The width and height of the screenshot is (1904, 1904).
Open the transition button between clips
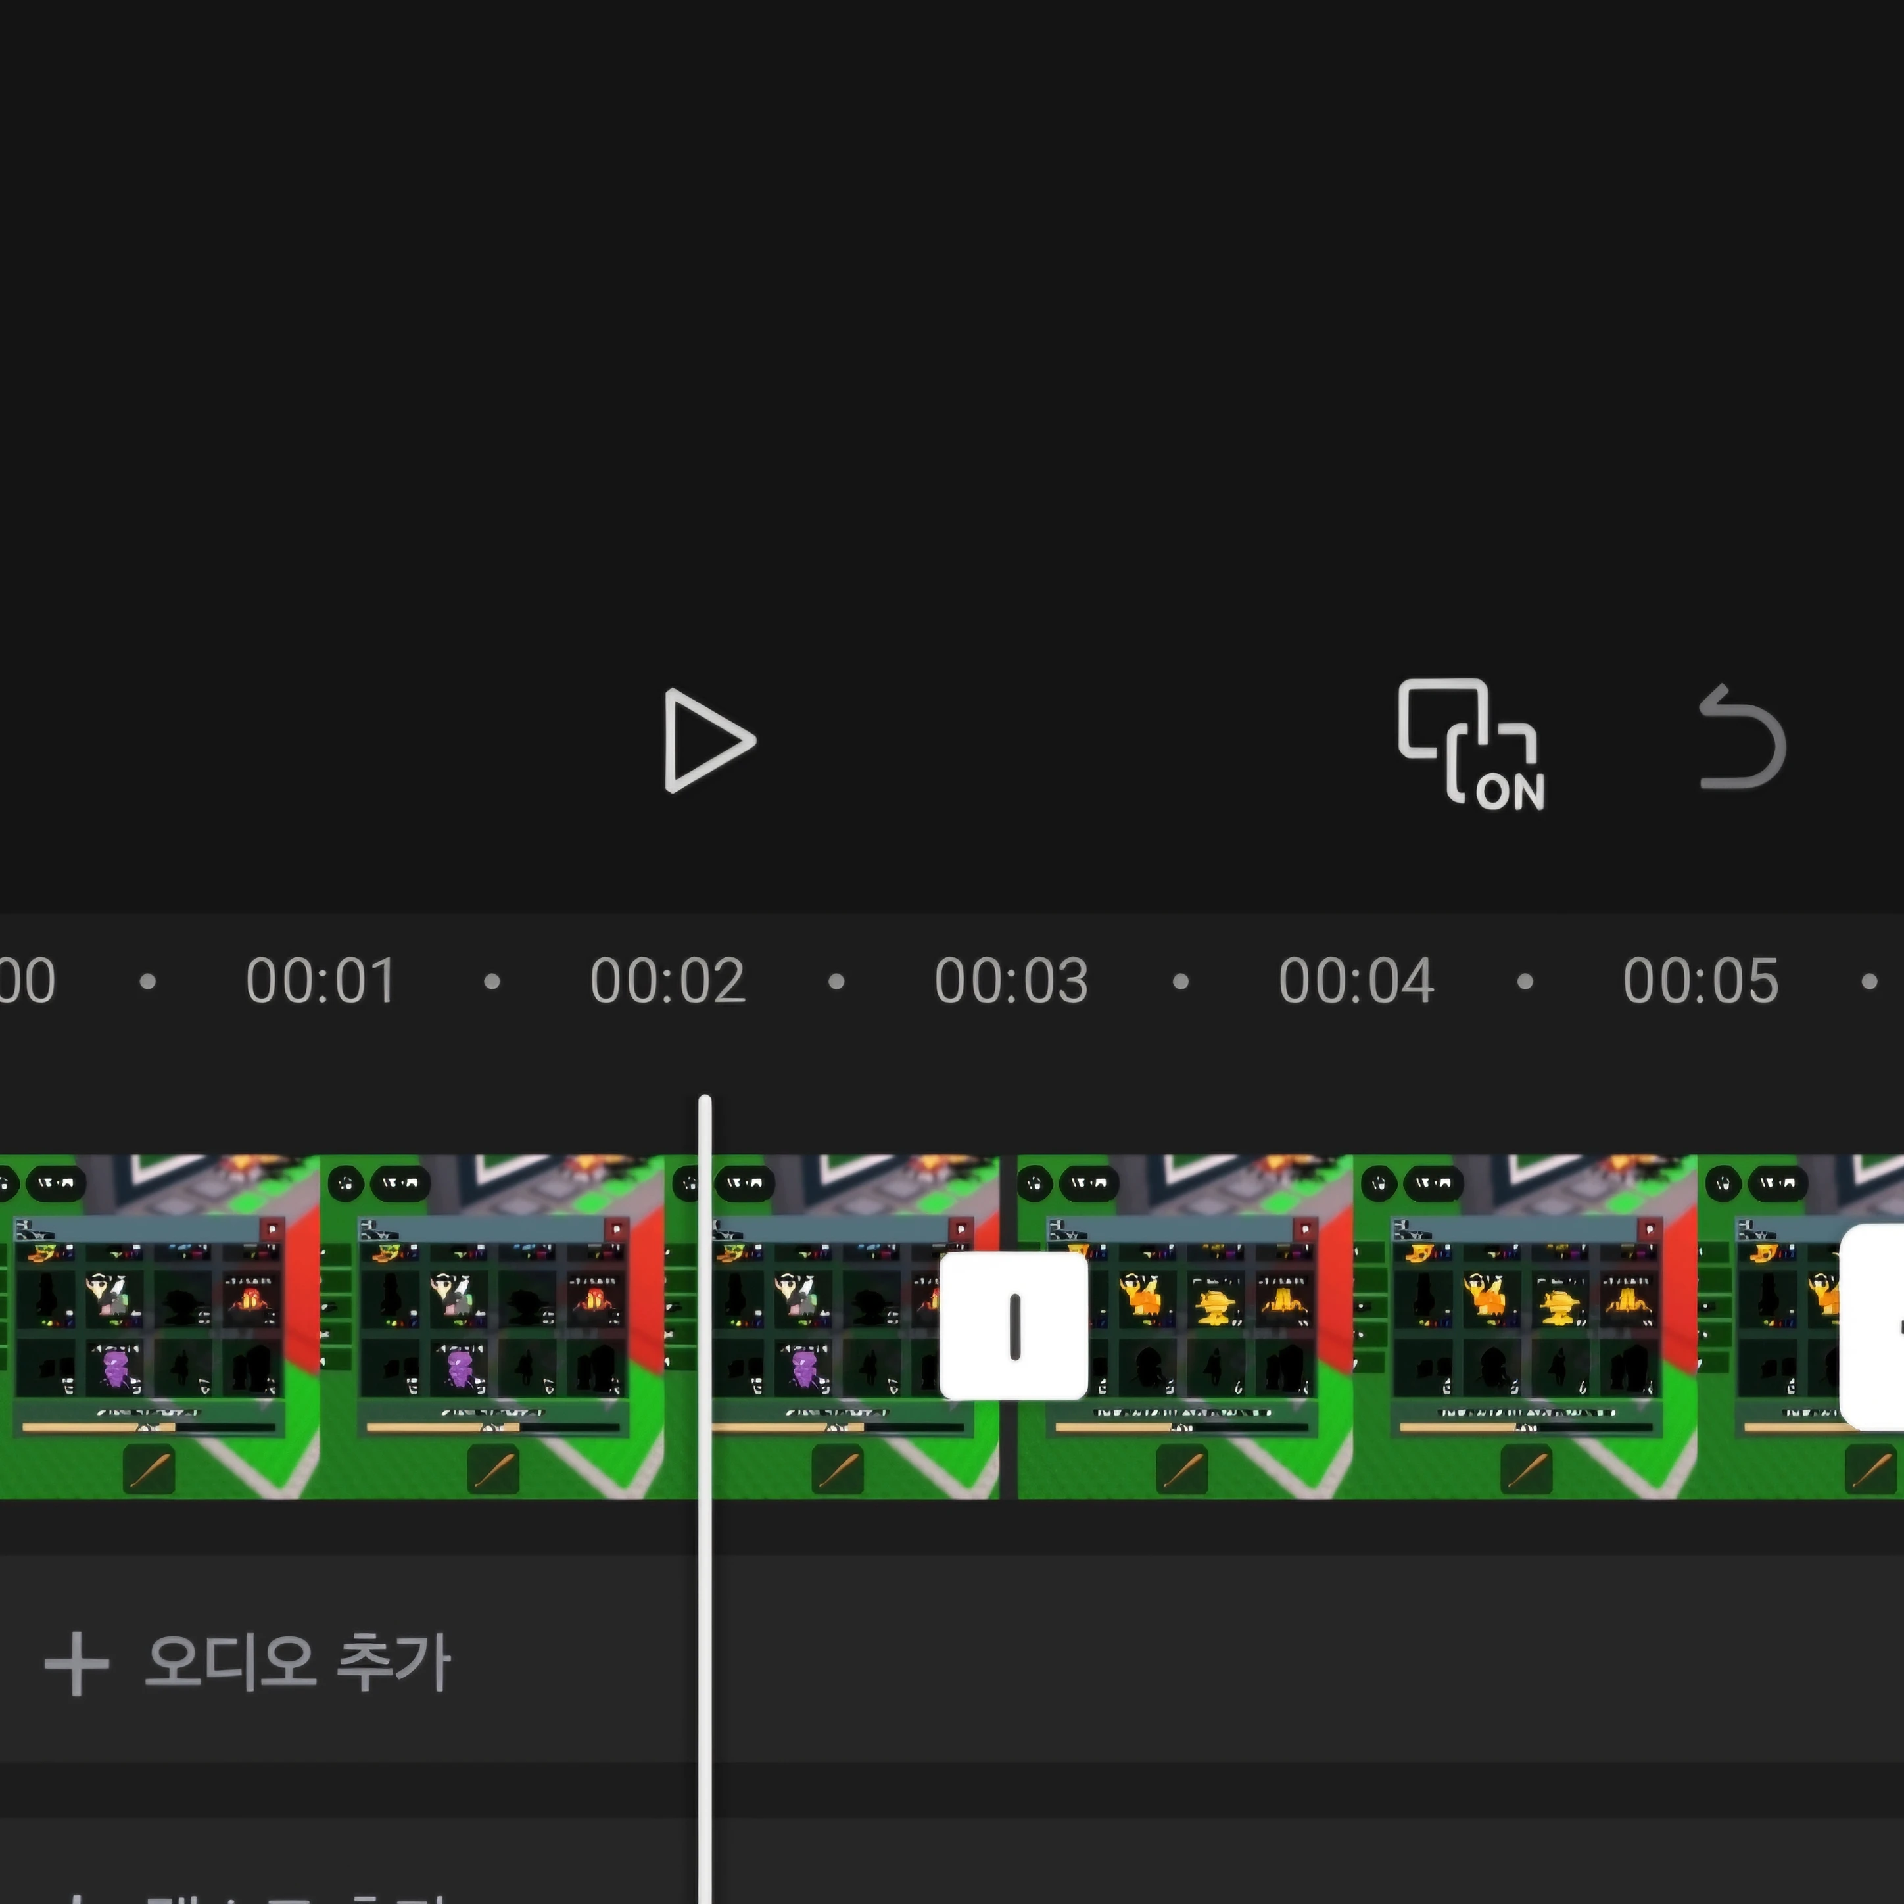pos(1013,1325)
